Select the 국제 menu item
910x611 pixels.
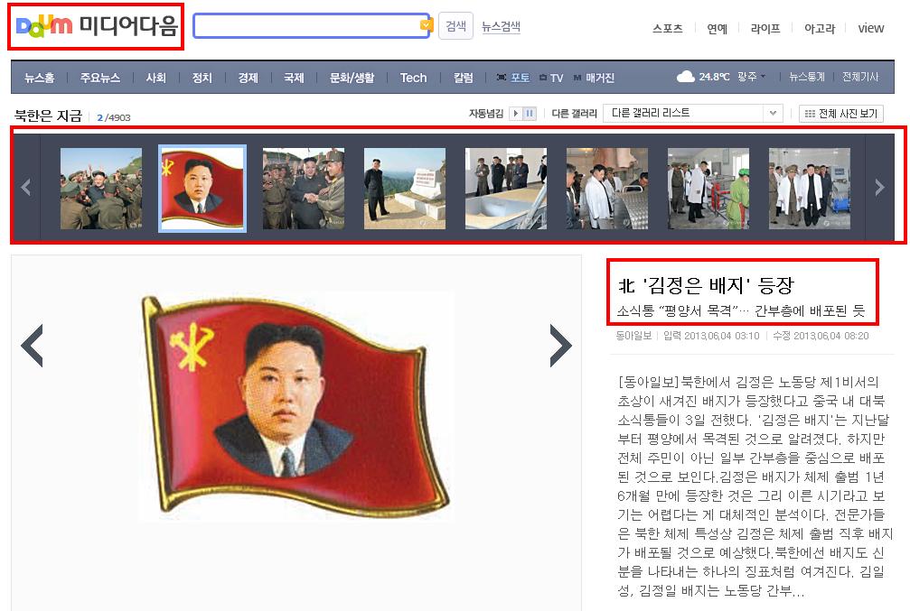(294, 78)
